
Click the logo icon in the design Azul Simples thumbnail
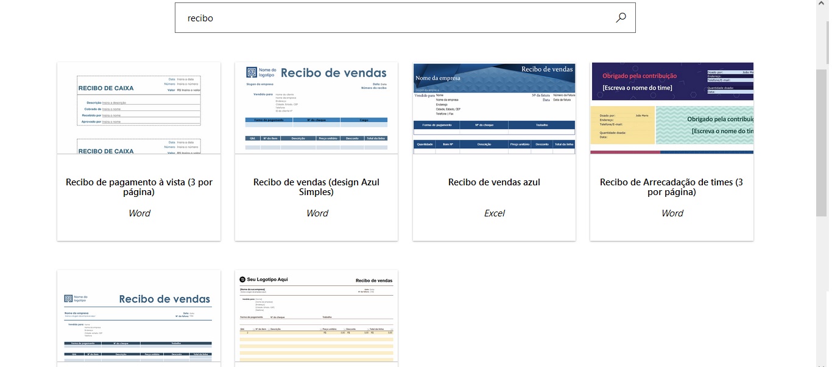pyautogui.click(x=251, y=72)
